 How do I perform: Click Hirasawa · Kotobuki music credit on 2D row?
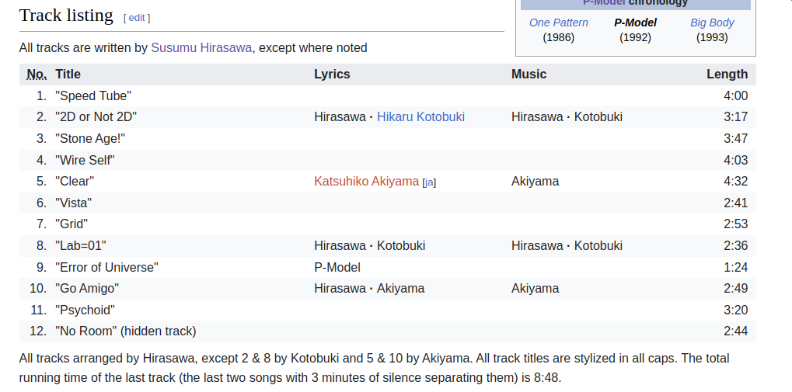tap(567, 117)
